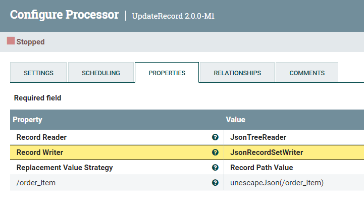Image resolution: width=364 pixels, height=210 pixels.
Task: Edit the JsonTreeReader value
Action: tap(259, 137)
